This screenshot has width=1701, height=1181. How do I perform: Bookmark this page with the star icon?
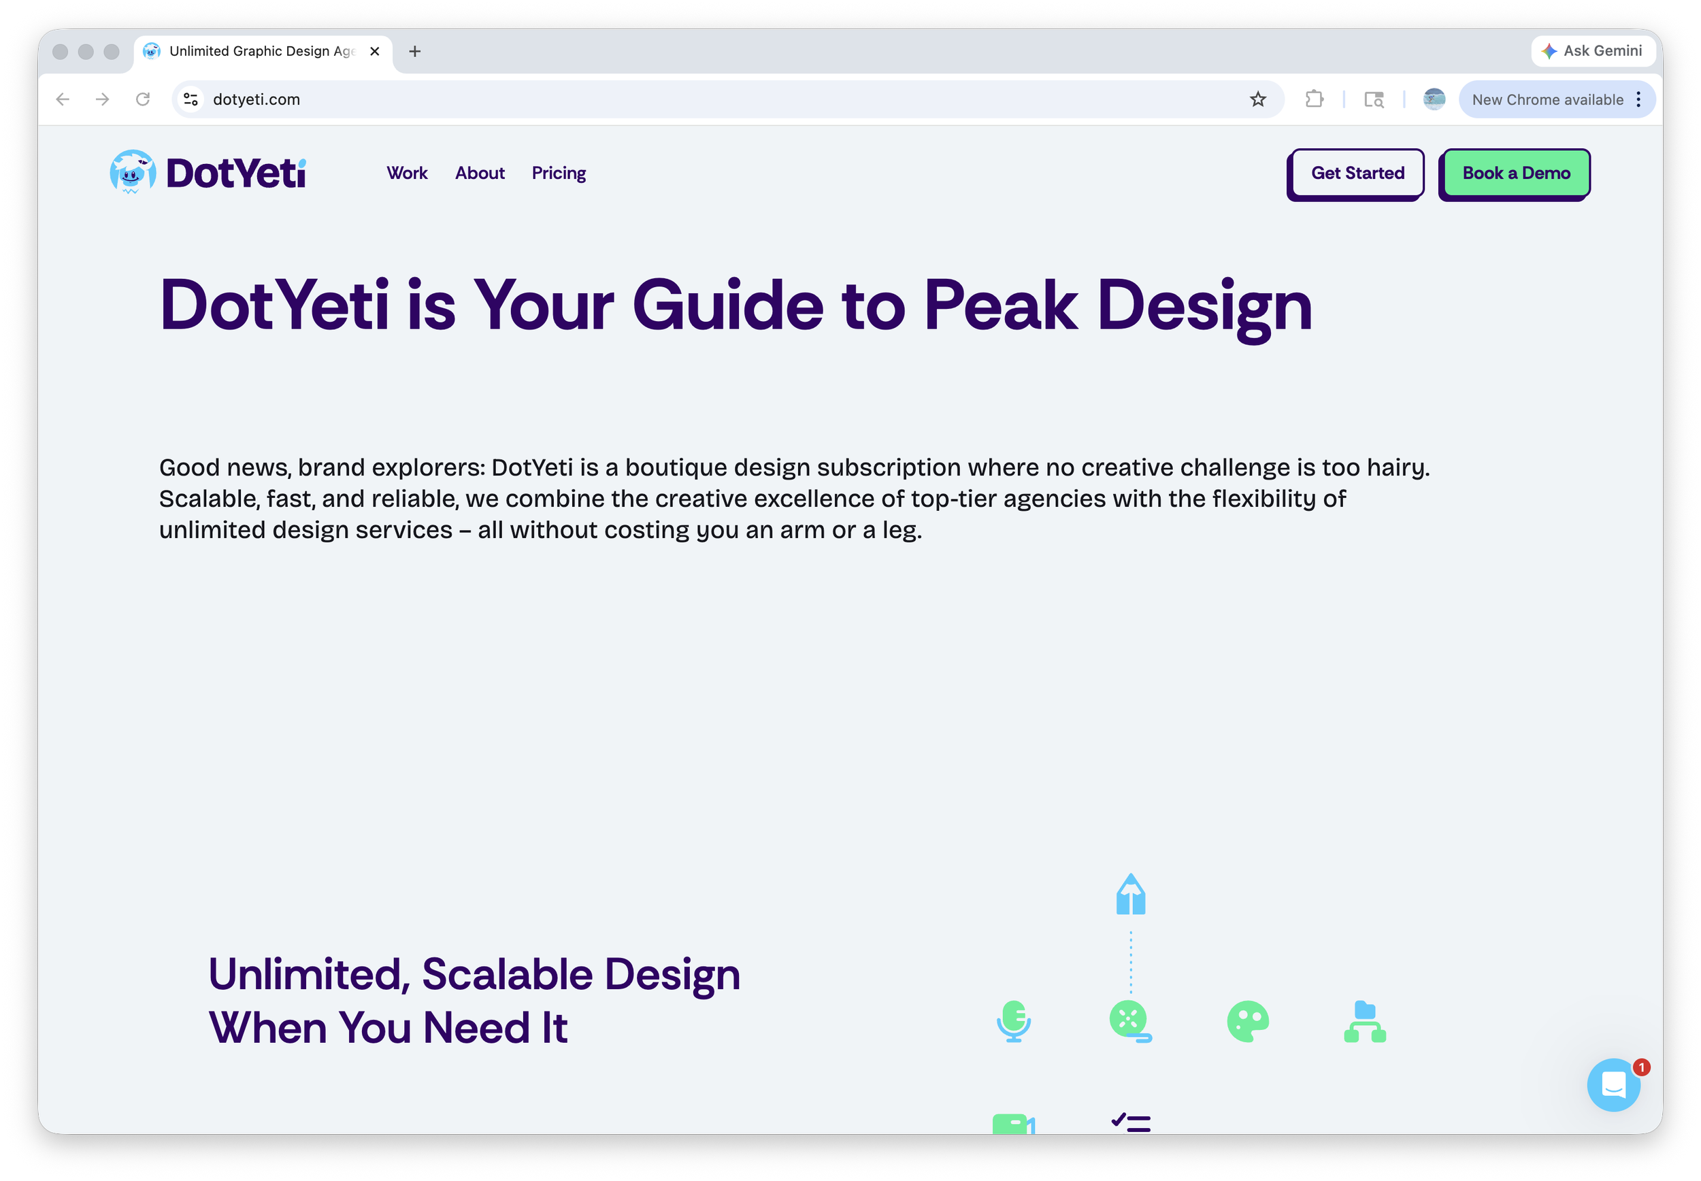pyautogui.click(x=1258, y=99)
